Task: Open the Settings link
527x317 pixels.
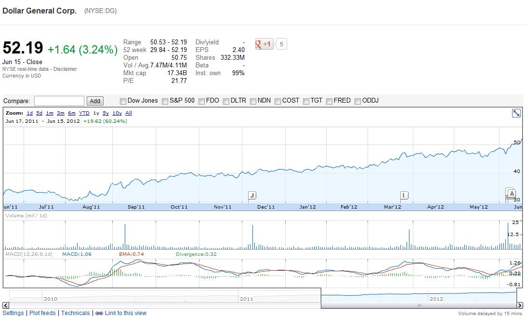Action: point(13,313)
